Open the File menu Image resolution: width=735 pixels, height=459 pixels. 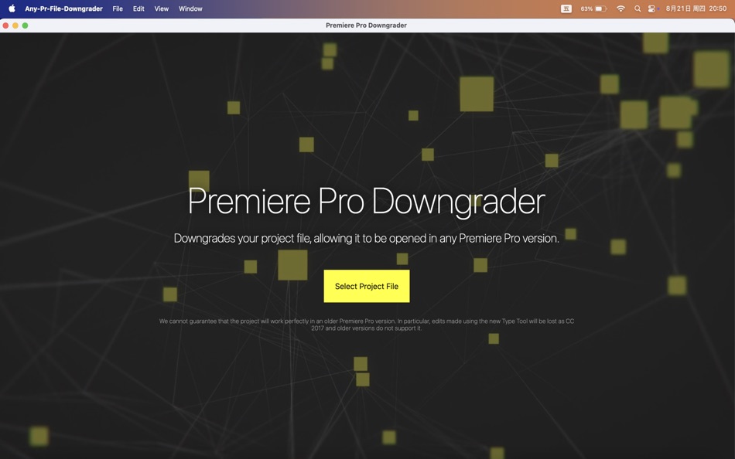tap(118, 8)
